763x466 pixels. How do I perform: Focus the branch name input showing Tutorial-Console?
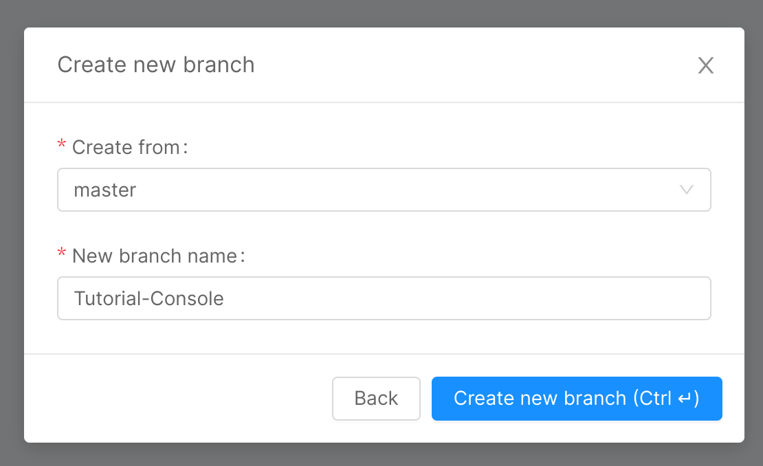tap(384, 298)
